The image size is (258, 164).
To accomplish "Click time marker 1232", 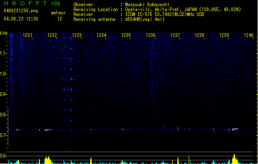I will [x=52, y=35].
